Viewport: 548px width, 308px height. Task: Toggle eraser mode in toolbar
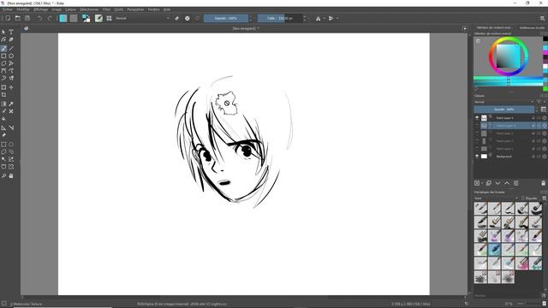177,18
